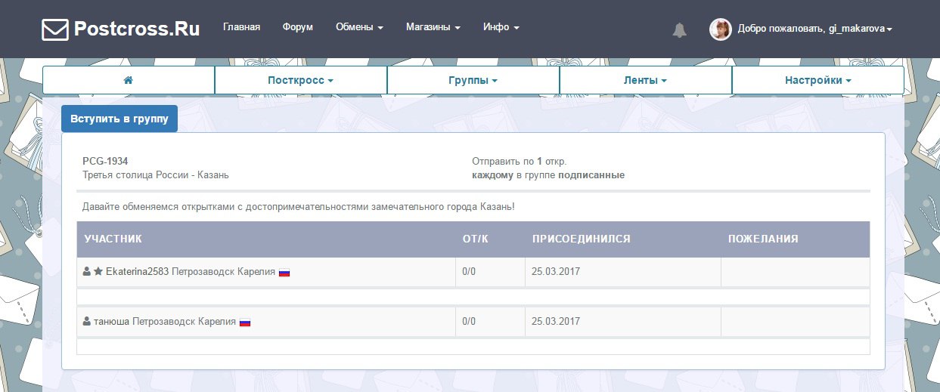The width and height of the screenshot is (940, 392).
Task: Click 0/0 value in танюша's row
Action: click(x=469, y=322)
